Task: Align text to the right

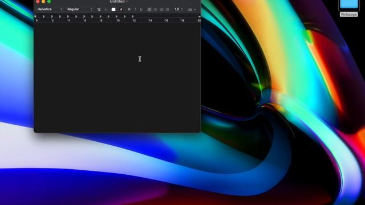Action: 161,9
